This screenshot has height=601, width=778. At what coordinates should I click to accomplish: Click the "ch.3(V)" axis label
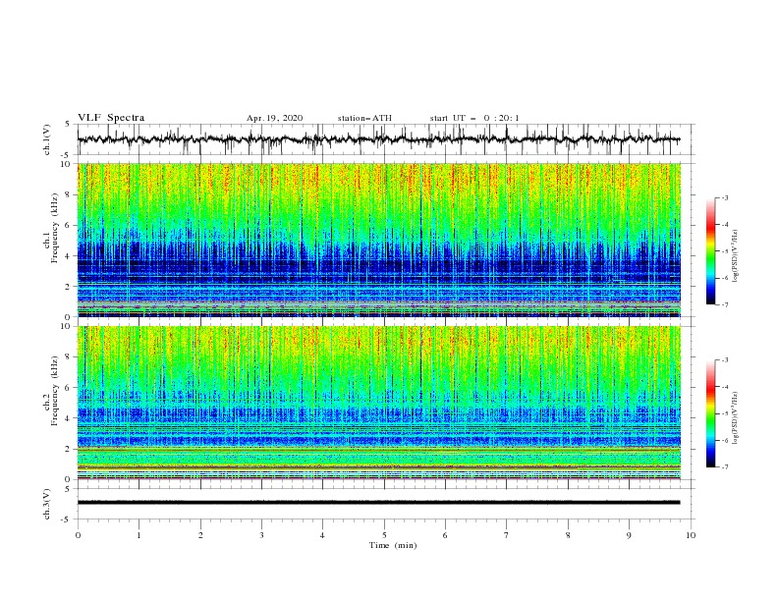pos(47,504)
